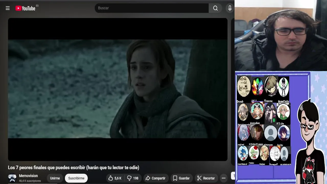Image resolution: width=327 pixels, height=184 pixels.
Task: Subscribe with the Suscribirme button
Action: pyautogui.click(x=76, y=178)
